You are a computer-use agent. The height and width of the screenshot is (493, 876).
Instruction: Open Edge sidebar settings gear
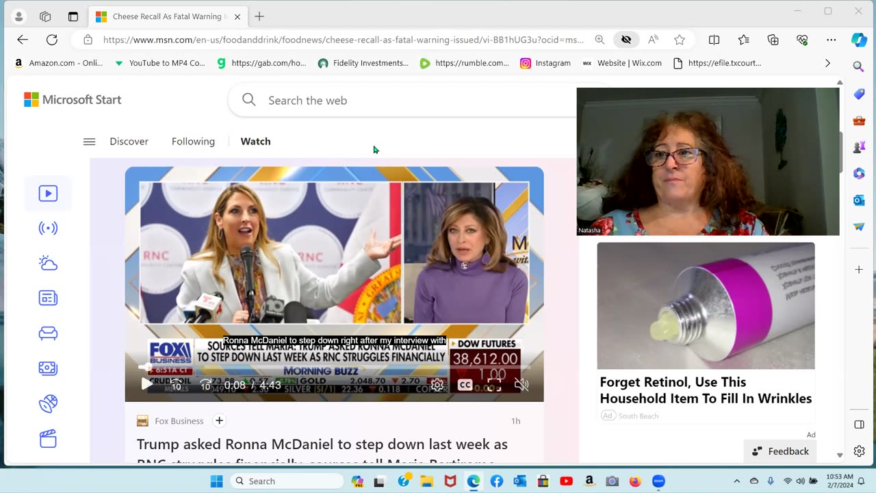859,451
